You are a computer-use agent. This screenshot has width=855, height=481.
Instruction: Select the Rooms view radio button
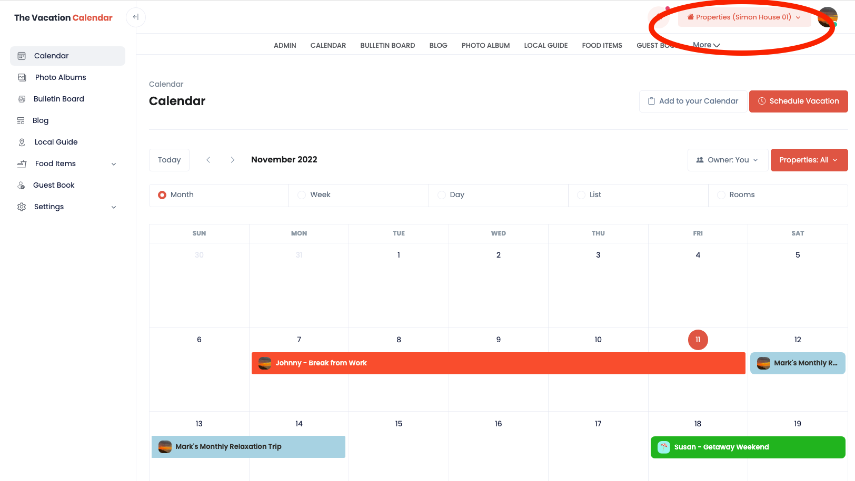pyautogui.click(x=721, y=195)
